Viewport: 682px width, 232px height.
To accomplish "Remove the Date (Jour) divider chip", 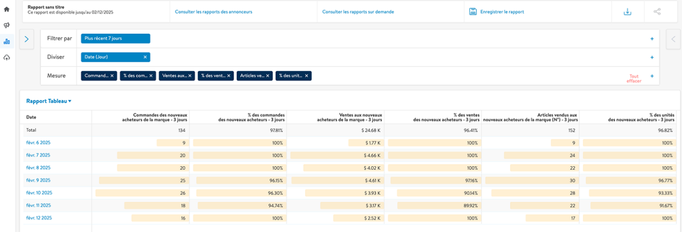I will pyautogui.click(x=145, y=57).
